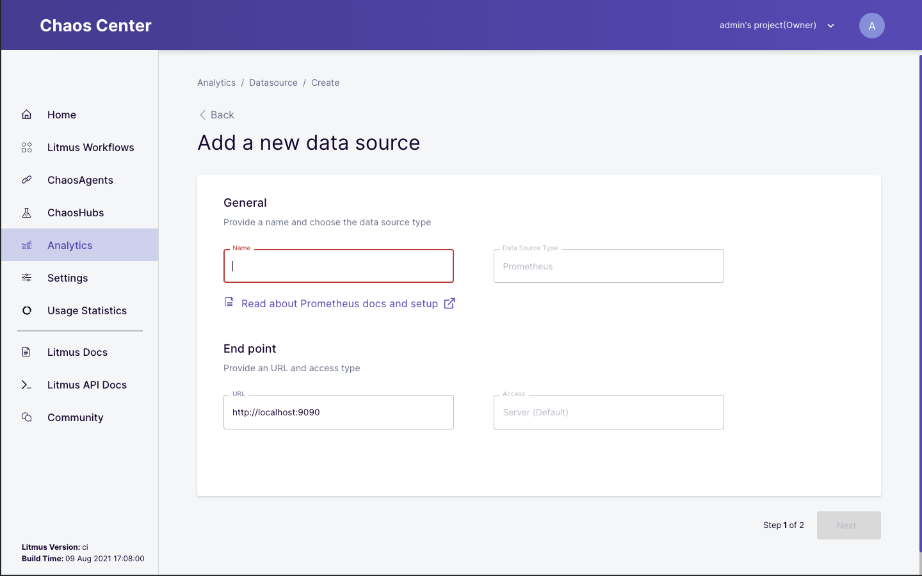Focus the Name input field
Image resolution: width=922 pixels, height=576 pixels.
coord(338,266)
